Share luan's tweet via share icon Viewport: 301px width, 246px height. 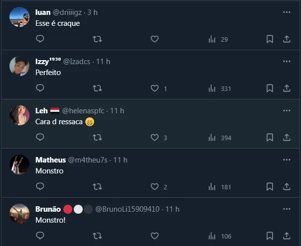point(287,39)
